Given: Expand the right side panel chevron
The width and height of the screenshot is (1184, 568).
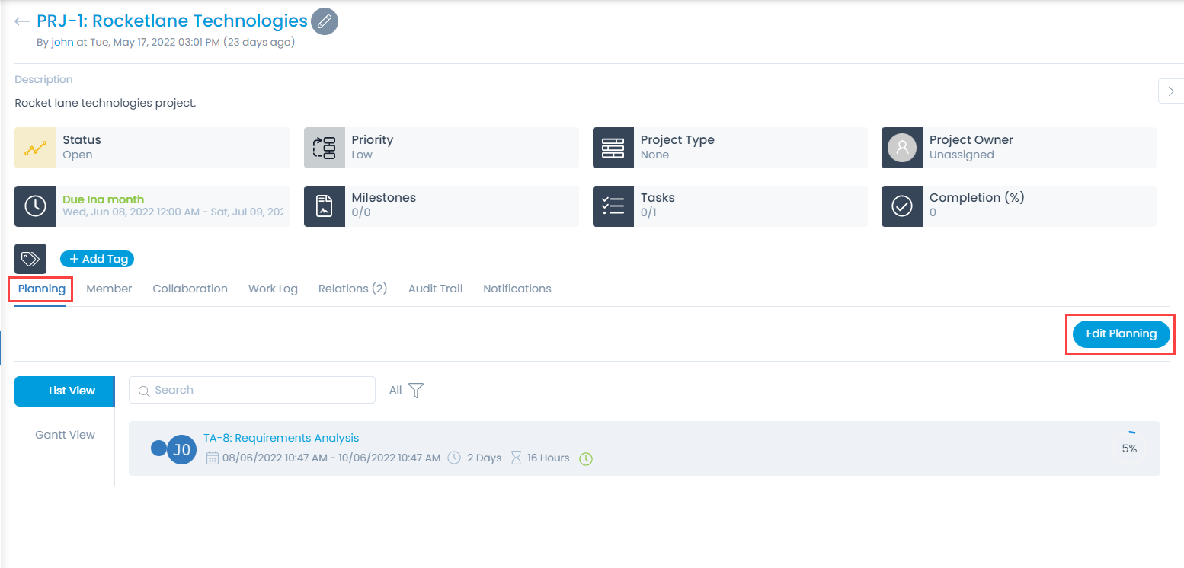Looking at the screenshot, I should click(1171, 91).
